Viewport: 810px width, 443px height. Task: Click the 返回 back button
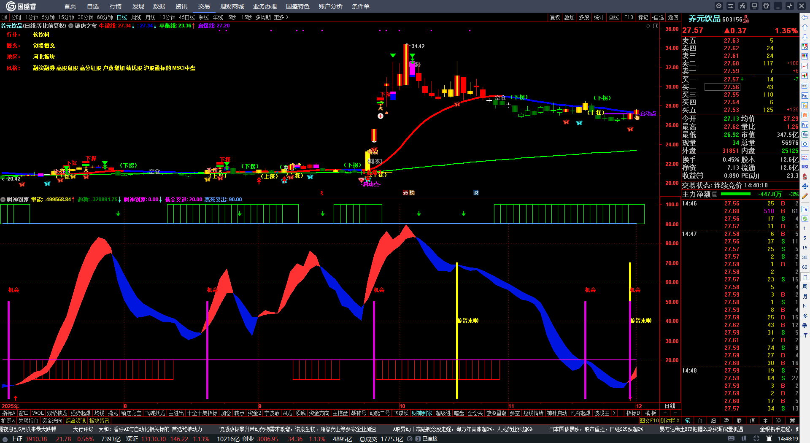point(673,17)
